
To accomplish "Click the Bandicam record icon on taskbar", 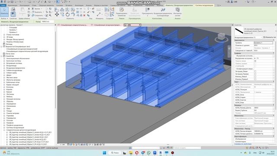I will [173, 153].
